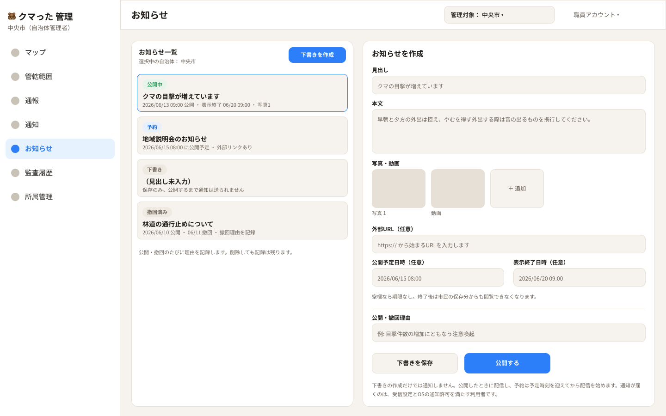This screenshot has height=416, width=666.
Task: Click the circle icon beside 通報
Action: 15,101
